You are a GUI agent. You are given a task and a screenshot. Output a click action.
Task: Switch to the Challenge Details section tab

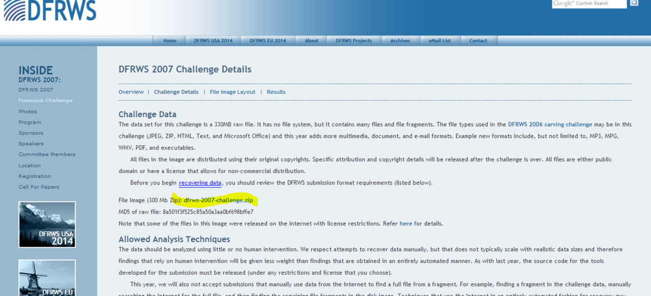(x=176, y=92)
